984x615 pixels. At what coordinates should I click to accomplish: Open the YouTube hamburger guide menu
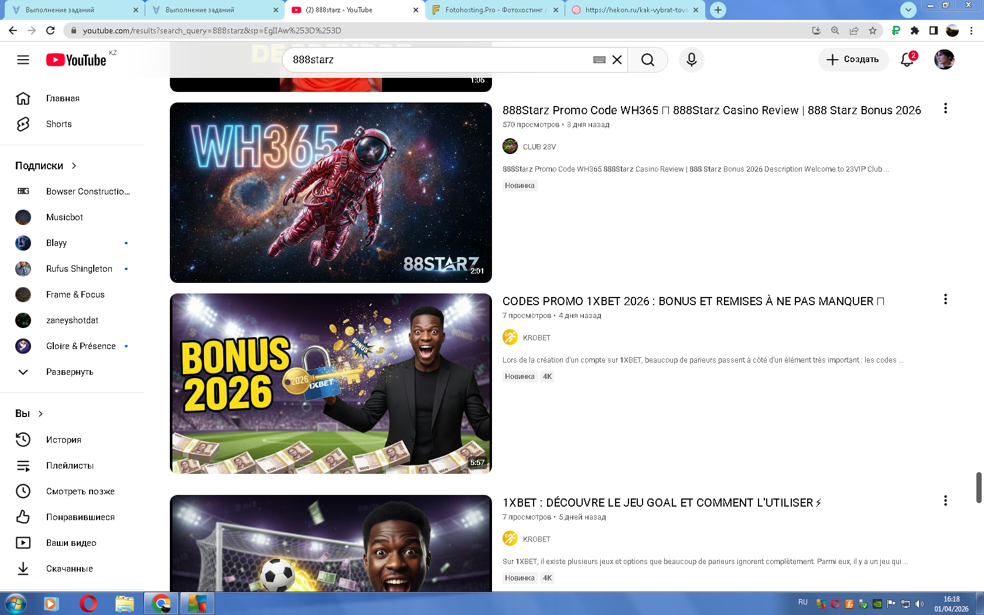[23, 60]
